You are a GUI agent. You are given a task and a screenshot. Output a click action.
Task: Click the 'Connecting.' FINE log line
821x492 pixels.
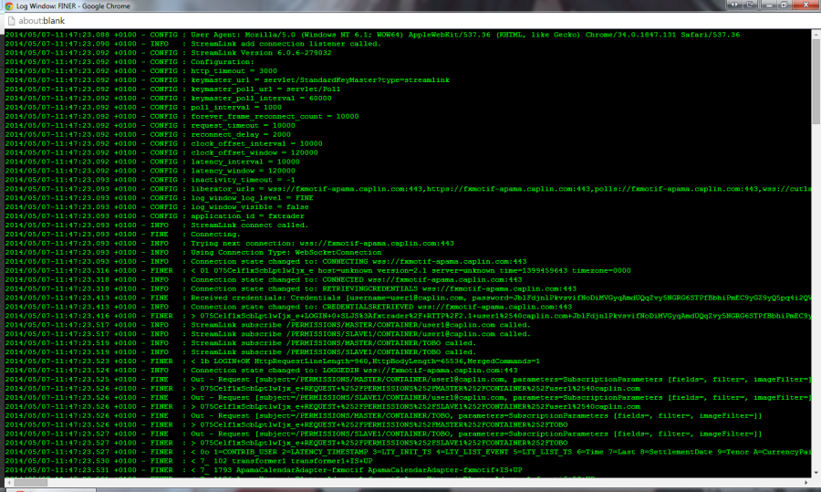[x=122, y=235]
